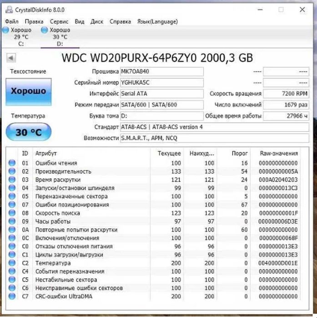Click status icon of Скорость поиска row
Viewport: 317px width, 318px height.
12,213
